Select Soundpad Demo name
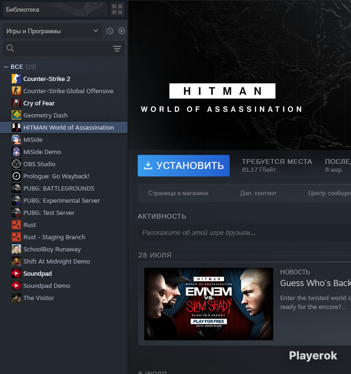This screenshot has width=351, height=374. [x=47, y=286]
